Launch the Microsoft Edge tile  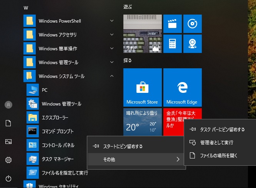[x=183, y=87]
